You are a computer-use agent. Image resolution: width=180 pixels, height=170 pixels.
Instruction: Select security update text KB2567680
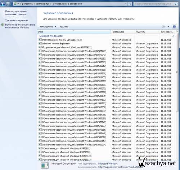click(74, 118)
